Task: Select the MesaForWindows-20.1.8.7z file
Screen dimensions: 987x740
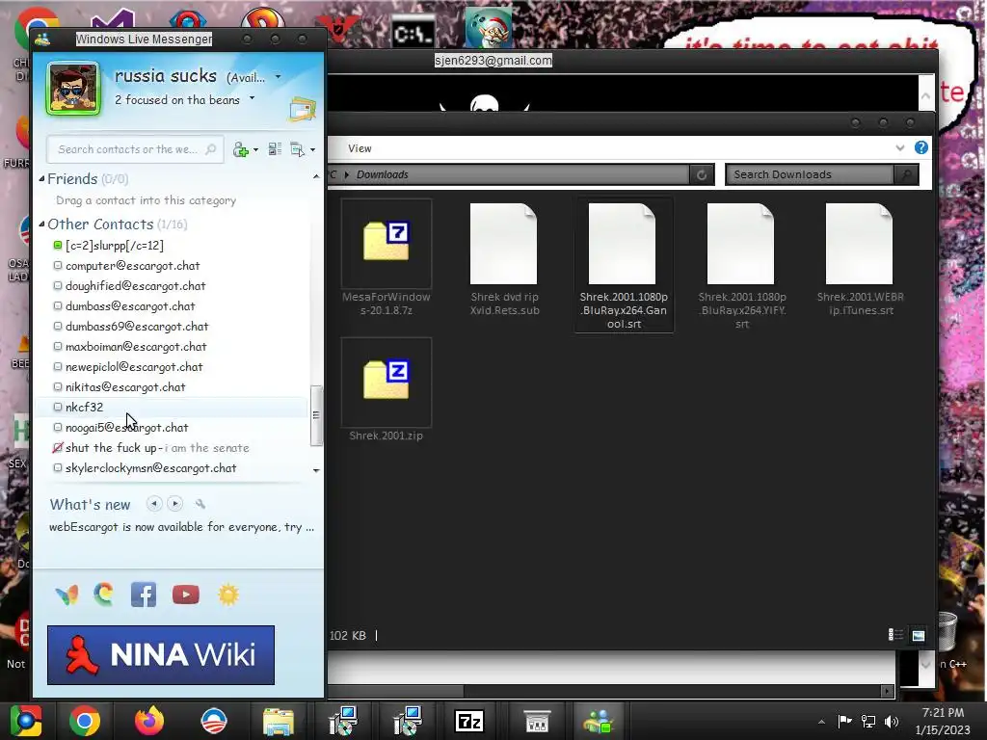Action: (x=387, y=258)
